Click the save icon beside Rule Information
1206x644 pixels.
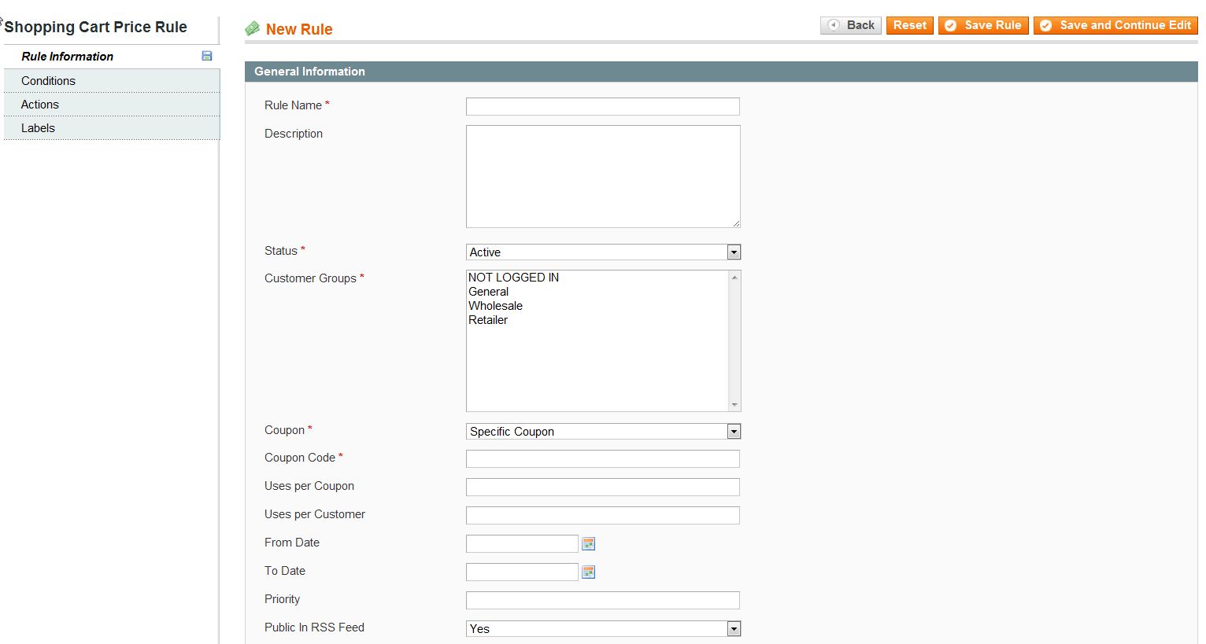[x=207, y=56]
